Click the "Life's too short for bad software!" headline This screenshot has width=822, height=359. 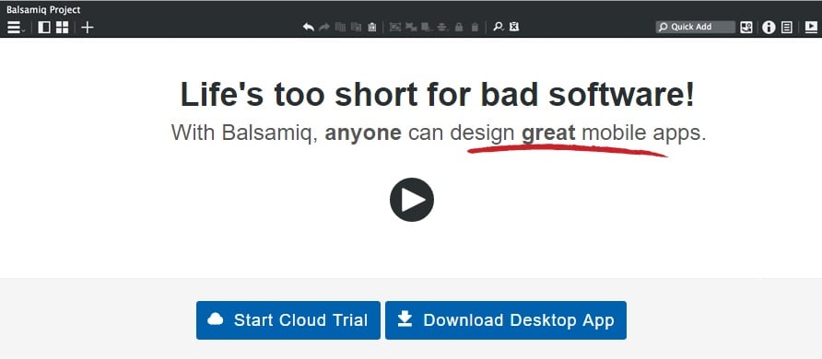point(438,95)
